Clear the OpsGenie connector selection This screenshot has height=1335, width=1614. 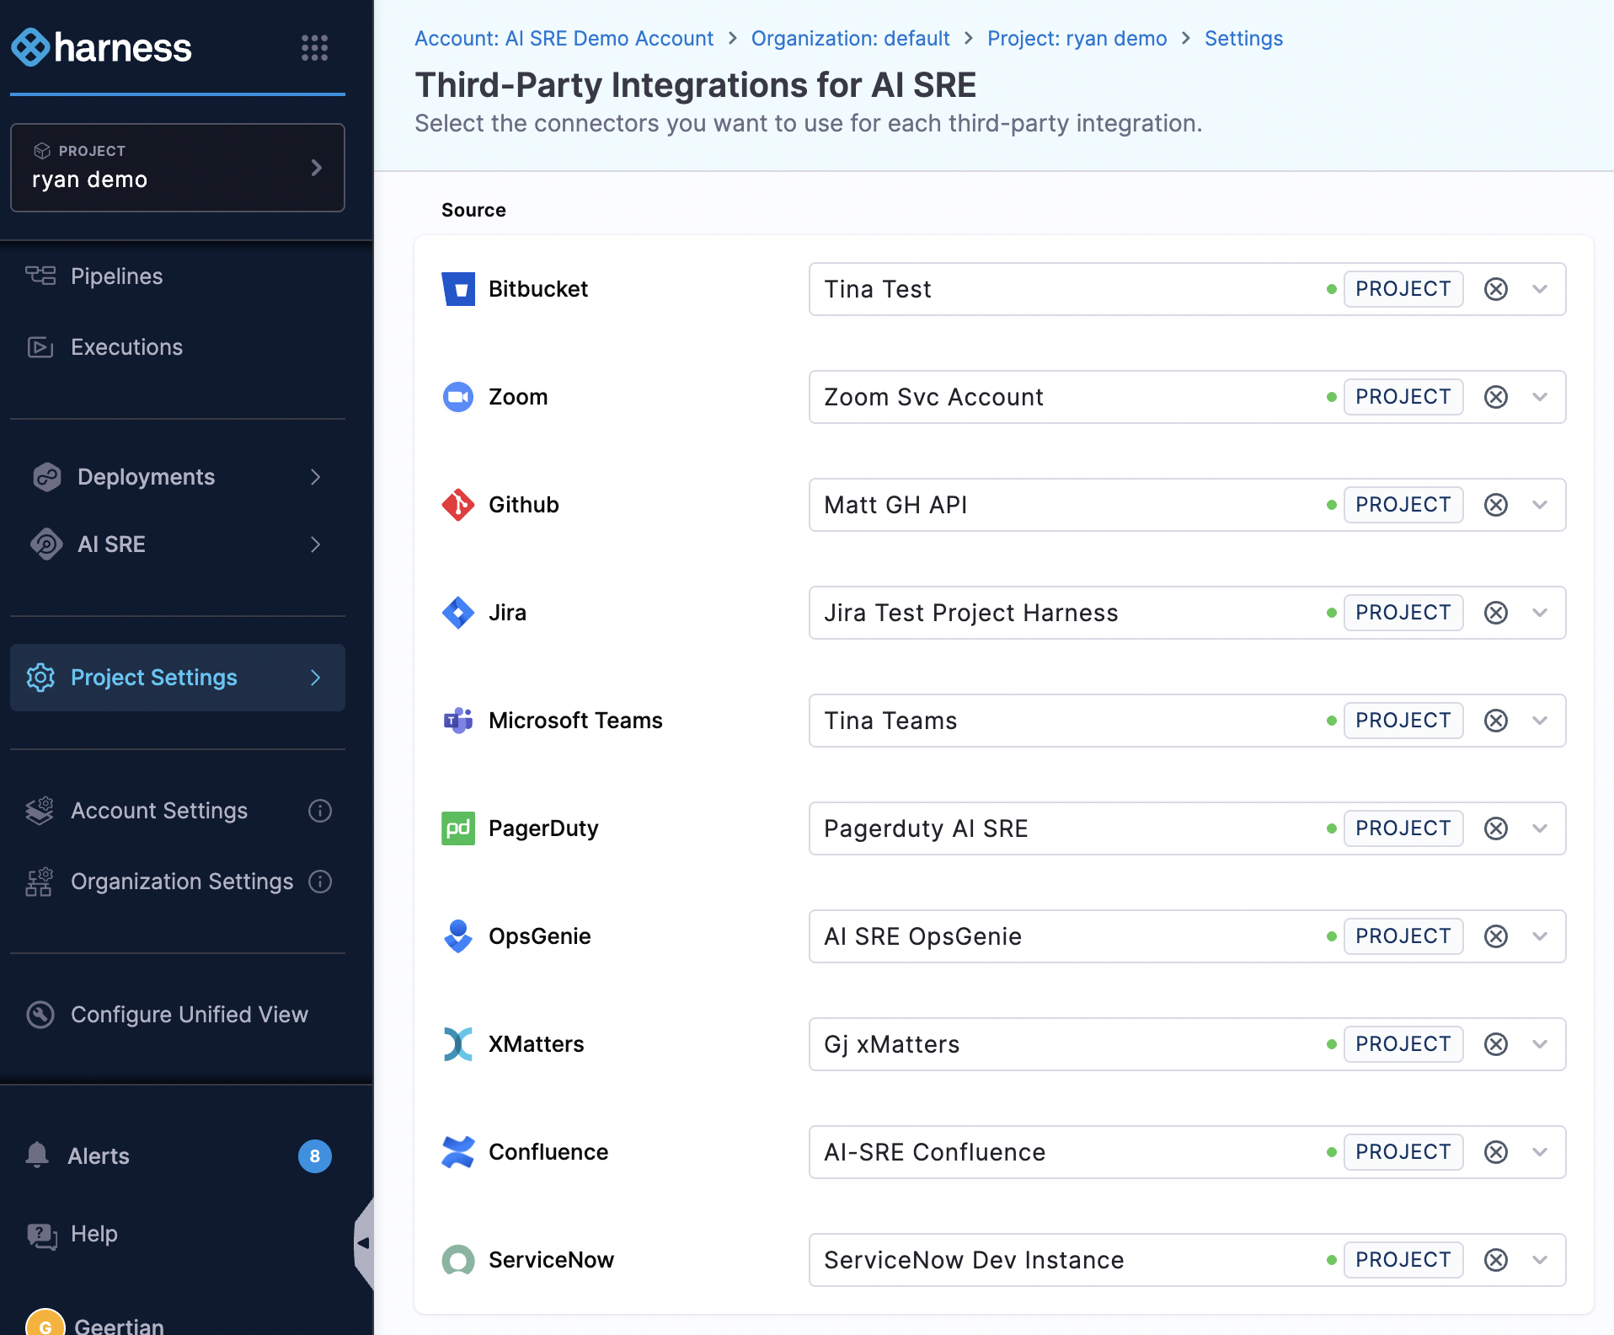(1496, 936)
